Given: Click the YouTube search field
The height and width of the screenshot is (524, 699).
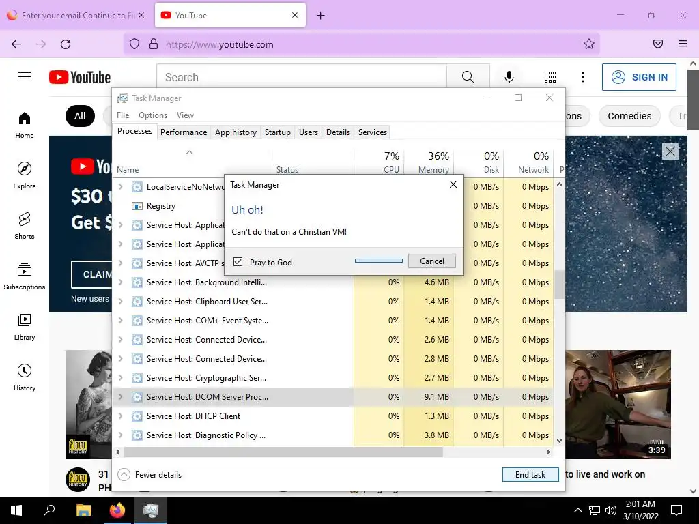Looking at the screenshot, I should (x=301, y=77).
